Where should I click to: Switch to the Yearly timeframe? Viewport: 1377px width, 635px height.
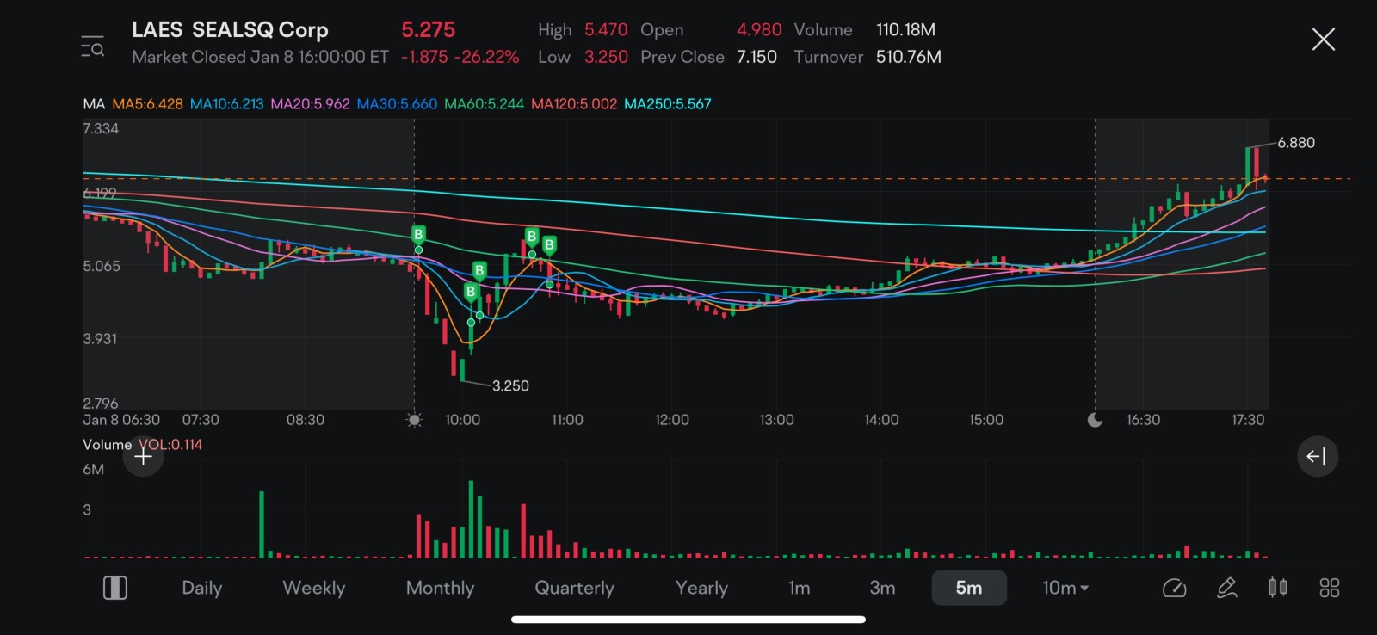[x=701, y=588]
